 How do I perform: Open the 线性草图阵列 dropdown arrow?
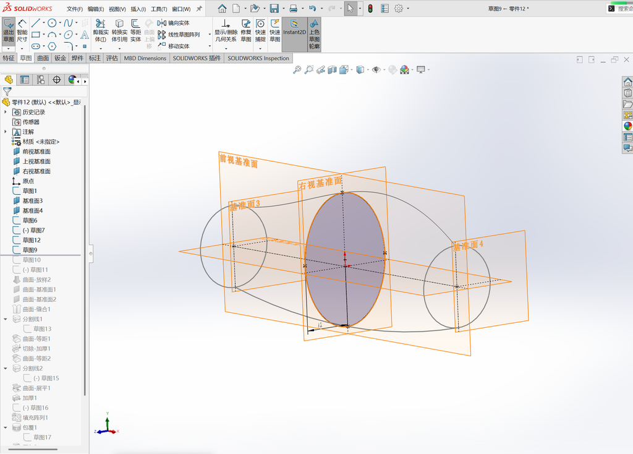[x=210, y=35]
